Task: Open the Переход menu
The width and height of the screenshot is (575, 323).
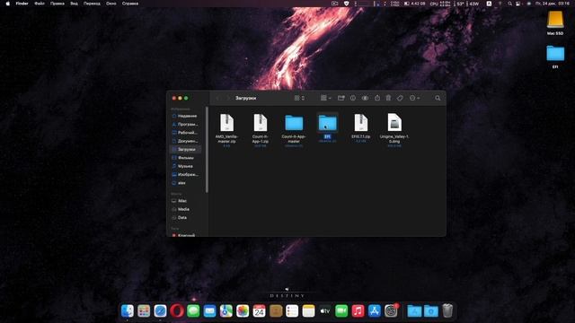Action: click(92, 4)
